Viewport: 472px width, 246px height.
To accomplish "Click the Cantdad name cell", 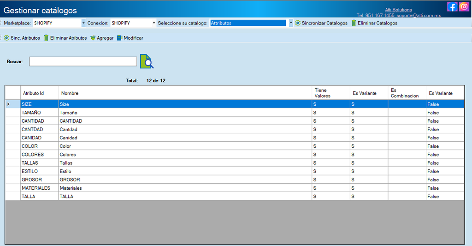I will point(185,129).
